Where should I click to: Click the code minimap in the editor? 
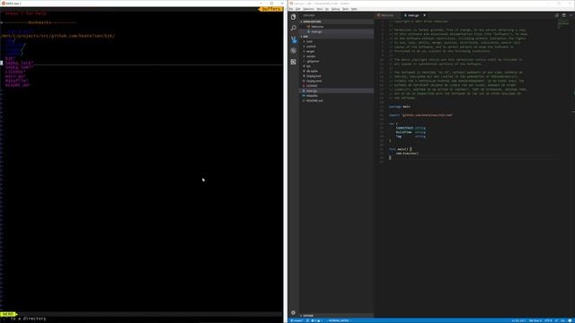pos(563,24)
